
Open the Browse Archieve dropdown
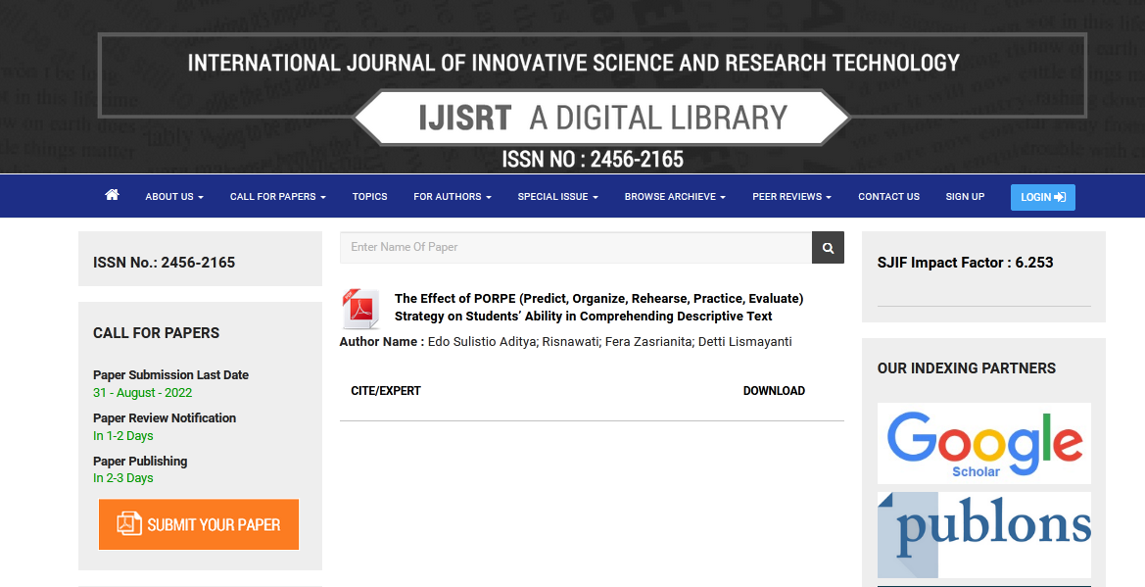675,197
